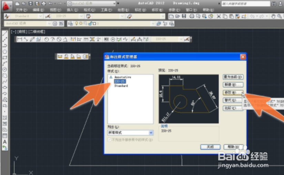
Task: Open the 绘图 menu
Action: coord(123,10)
